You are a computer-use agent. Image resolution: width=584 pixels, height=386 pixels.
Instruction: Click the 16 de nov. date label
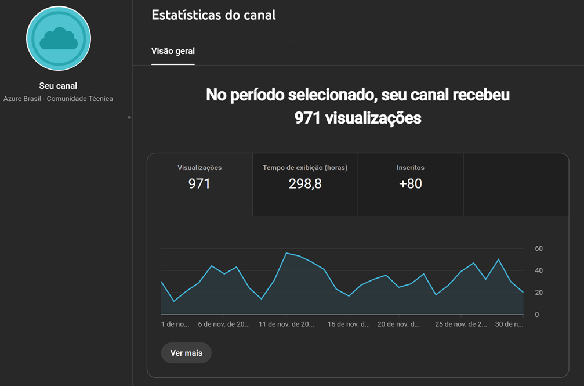coord(349,324)
